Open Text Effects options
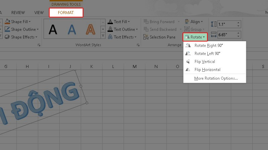Image resolution: width=268 pixels, height=150 pixels. pos(123,37)
